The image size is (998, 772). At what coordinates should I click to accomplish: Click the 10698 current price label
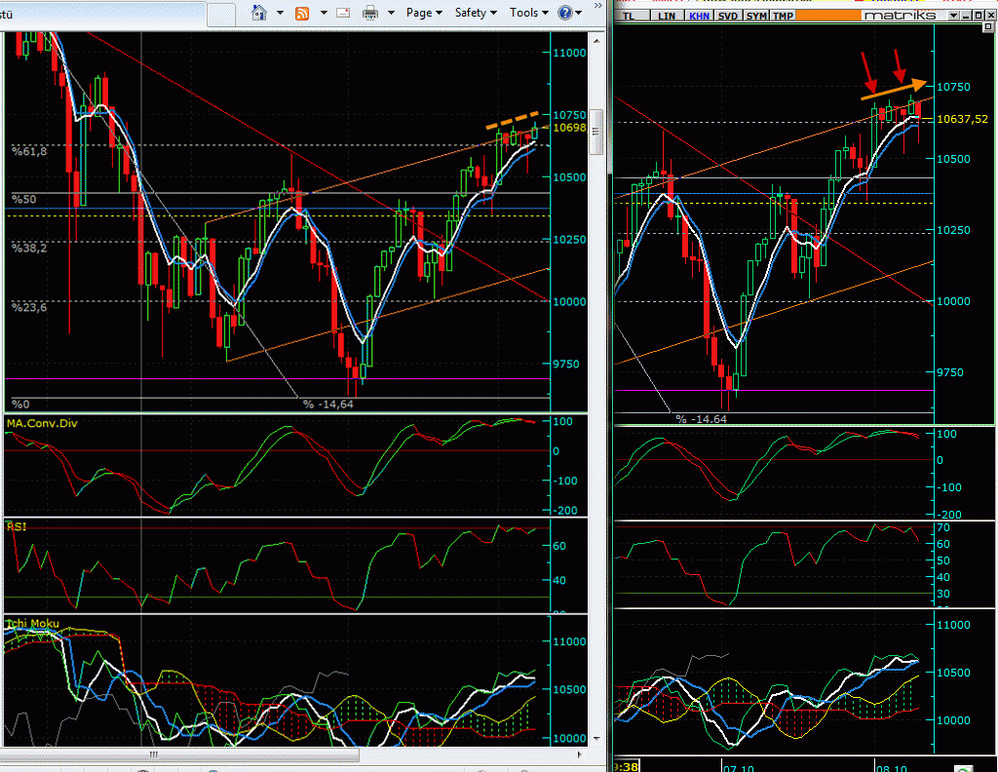pos(569,128)
